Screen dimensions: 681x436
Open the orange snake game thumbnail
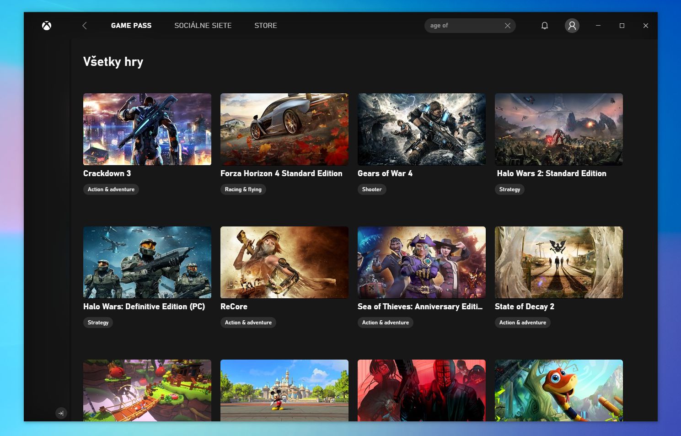point(559,390)
